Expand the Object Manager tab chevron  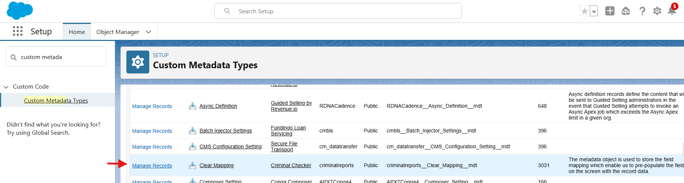tap(149, 32)
